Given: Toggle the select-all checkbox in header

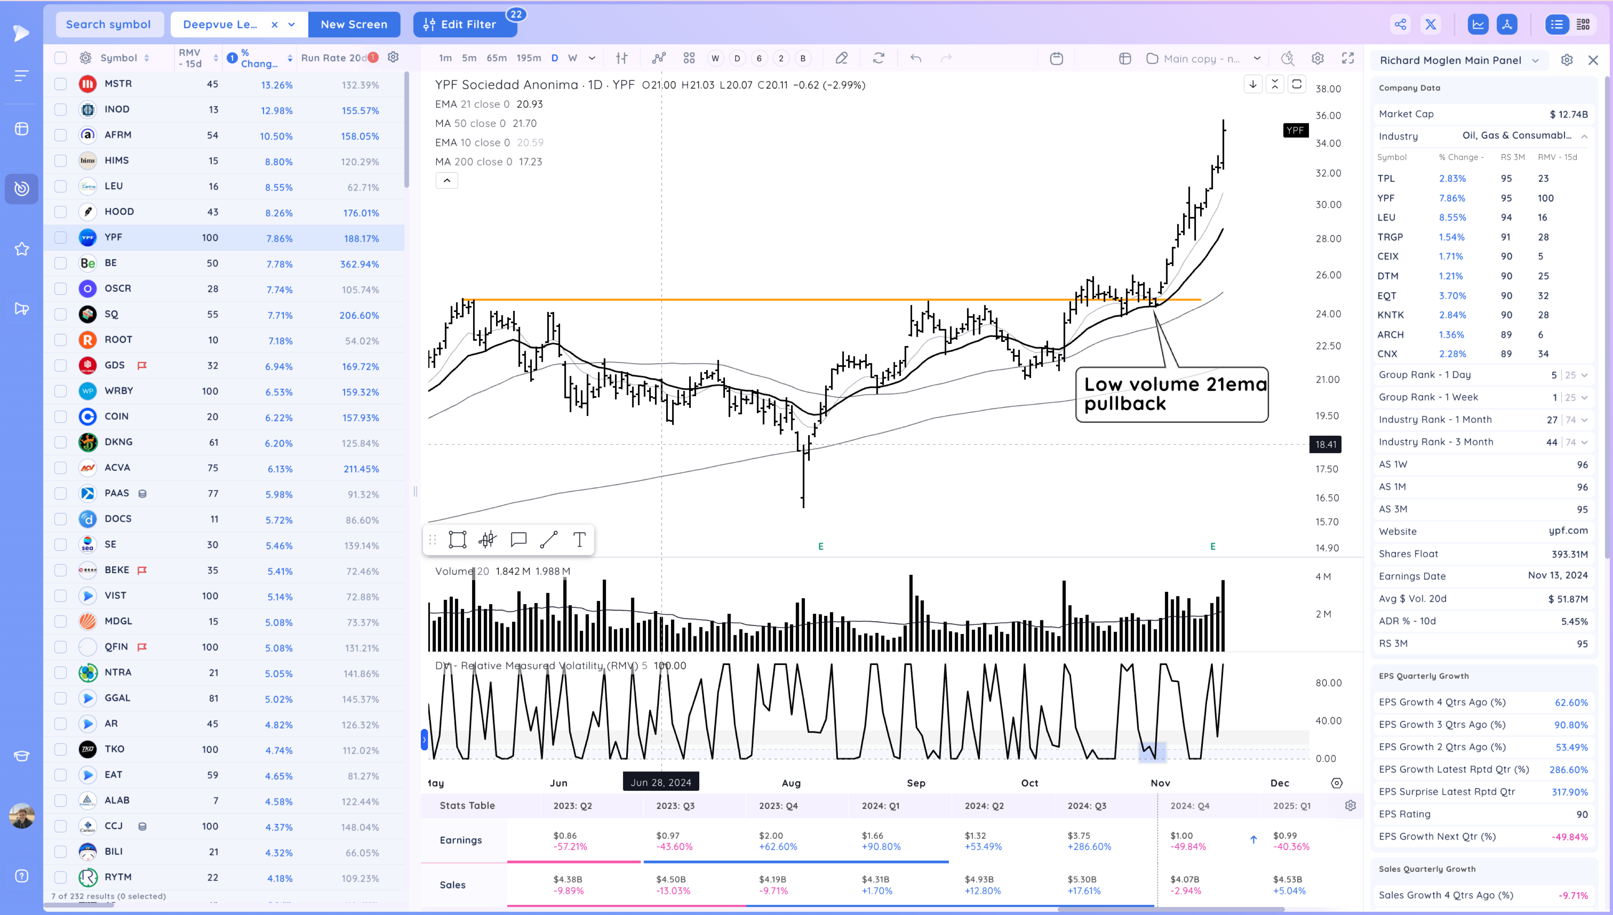Looking at the screenshot, I should point(60,58).
